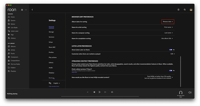Open the Listen Later list
Viewport: 200px width, 106px height.
click(x=13, y=31)
